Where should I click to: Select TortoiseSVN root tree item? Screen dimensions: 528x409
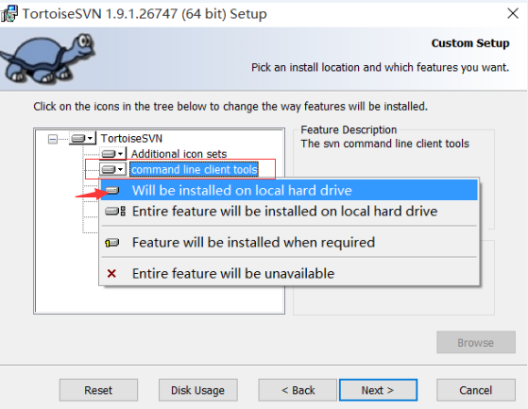coord(131,138)
